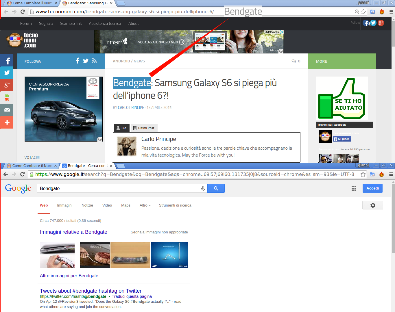Expand arrow next to twitter.com result URL
395x312 pixels.
coord(109,296)
